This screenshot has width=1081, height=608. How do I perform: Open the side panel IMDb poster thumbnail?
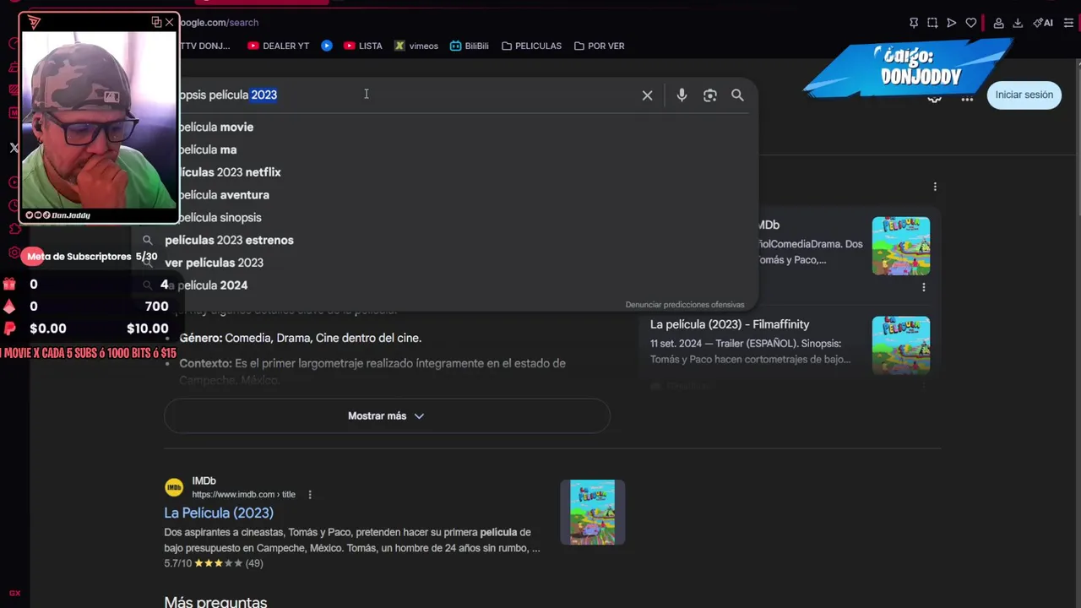[x=901, y=246]
